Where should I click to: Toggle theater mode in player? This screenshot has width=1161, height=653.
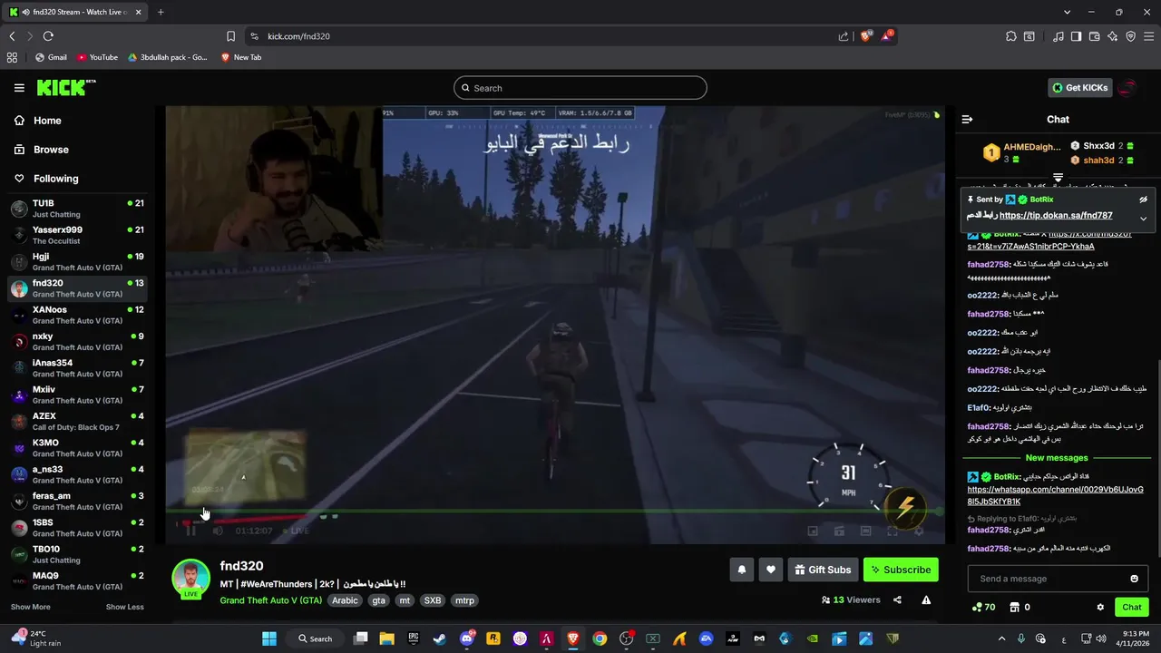click(866, 531)
